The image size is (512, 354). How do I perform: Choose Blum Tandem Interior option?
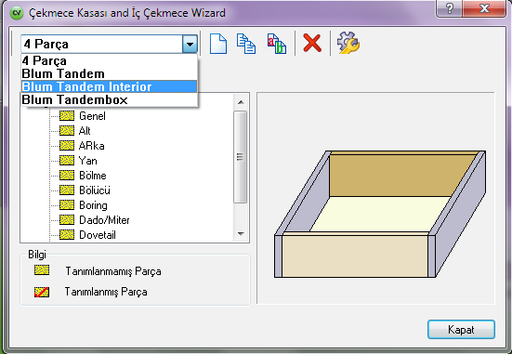tap(109, 86)
